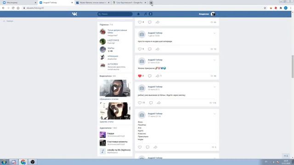Open the Видеозаписи section header

click(x=107, y=76)
